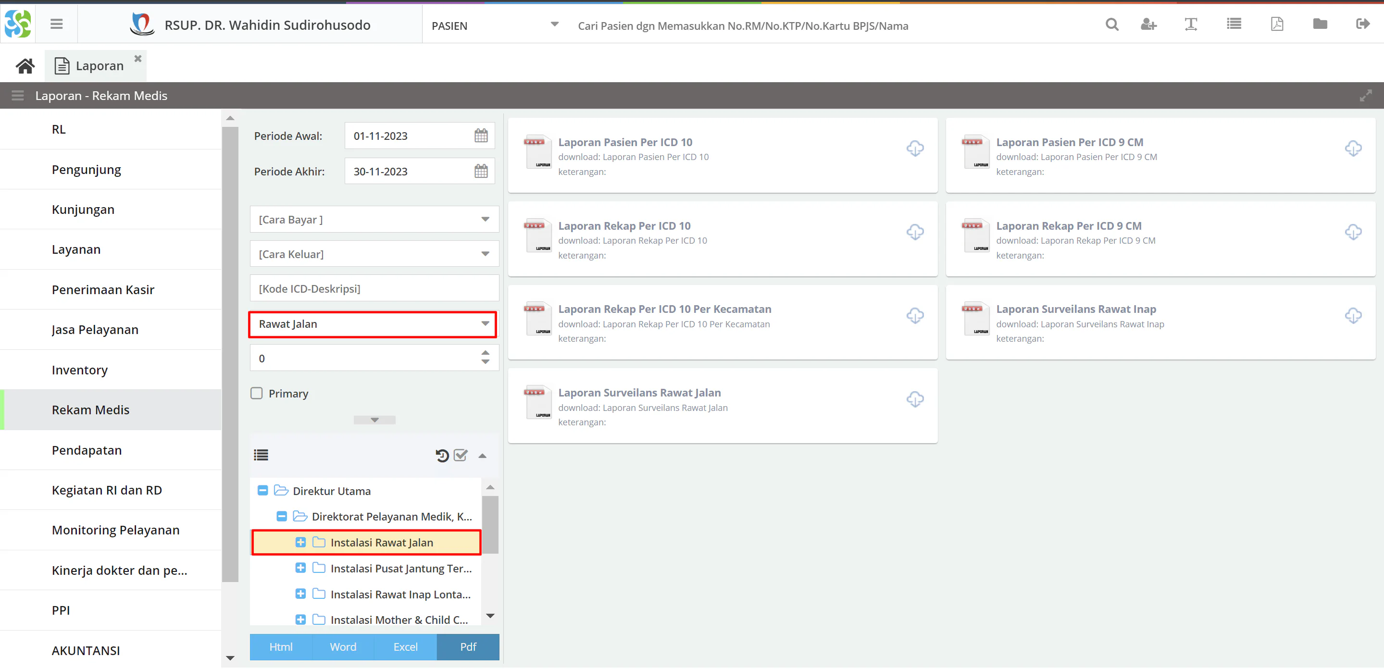Select Pendapatan in the left menu
This screenshot has width=1384, height=669.
click(87, 450)
